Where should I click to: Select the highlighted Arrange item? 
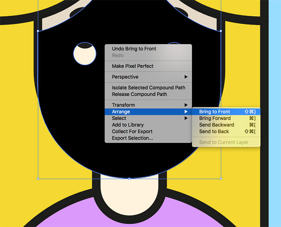[x=148, y=112]
